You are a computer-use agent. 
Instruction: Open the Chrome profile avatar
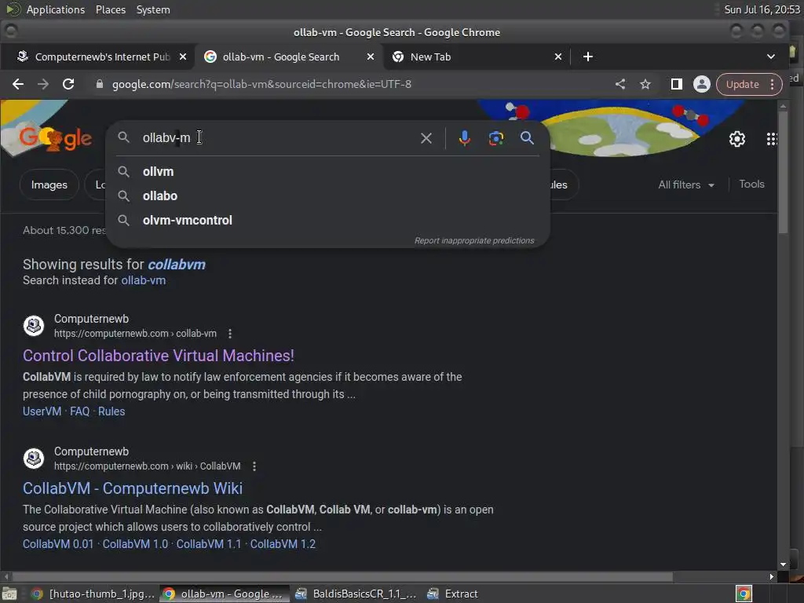pos(701,84)
